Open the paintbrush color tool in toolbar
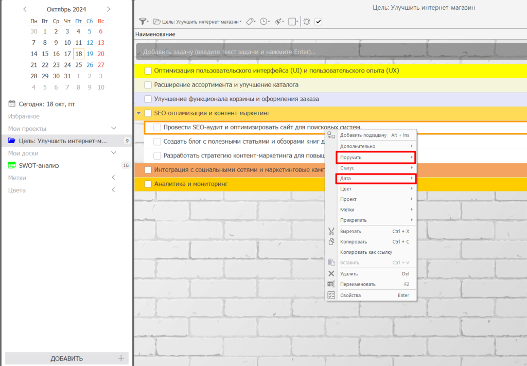The width and height of the screenshot is (527, 366). pyautogui.click(x=279, y=22)
